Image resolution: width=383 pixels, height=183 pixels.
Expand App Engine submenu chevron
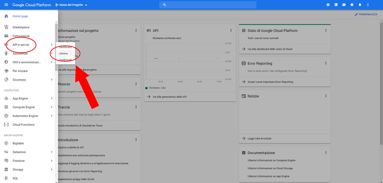[51, 98]
